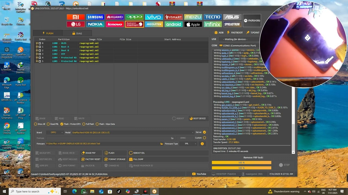Click the log panel scroll-down arrow
Image resolution: width=348 pixels, height=195 pixels.
293,152
